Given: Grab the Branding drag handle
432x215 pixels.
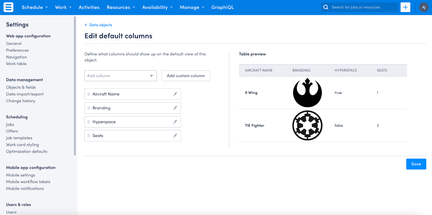Looking at the screenshot, I should coord(89,108).
